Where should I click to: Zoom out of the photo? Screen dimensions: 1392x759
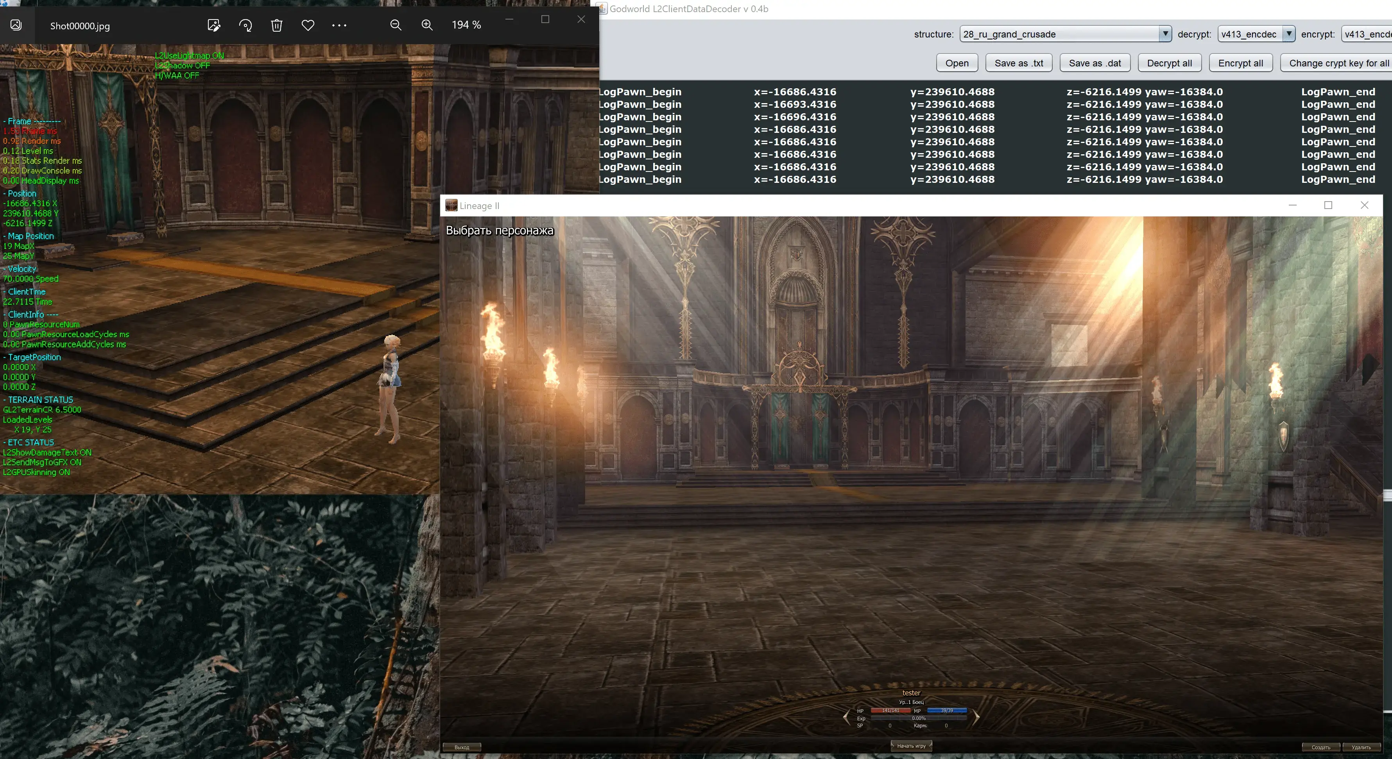click(x=396, y=25)
